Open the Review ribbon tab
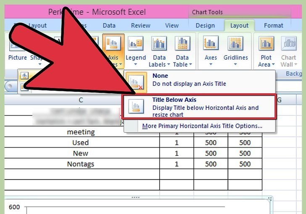 pos(140,26)
